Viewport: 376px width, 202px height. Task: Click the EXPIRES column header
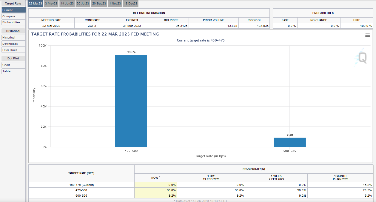132,20
